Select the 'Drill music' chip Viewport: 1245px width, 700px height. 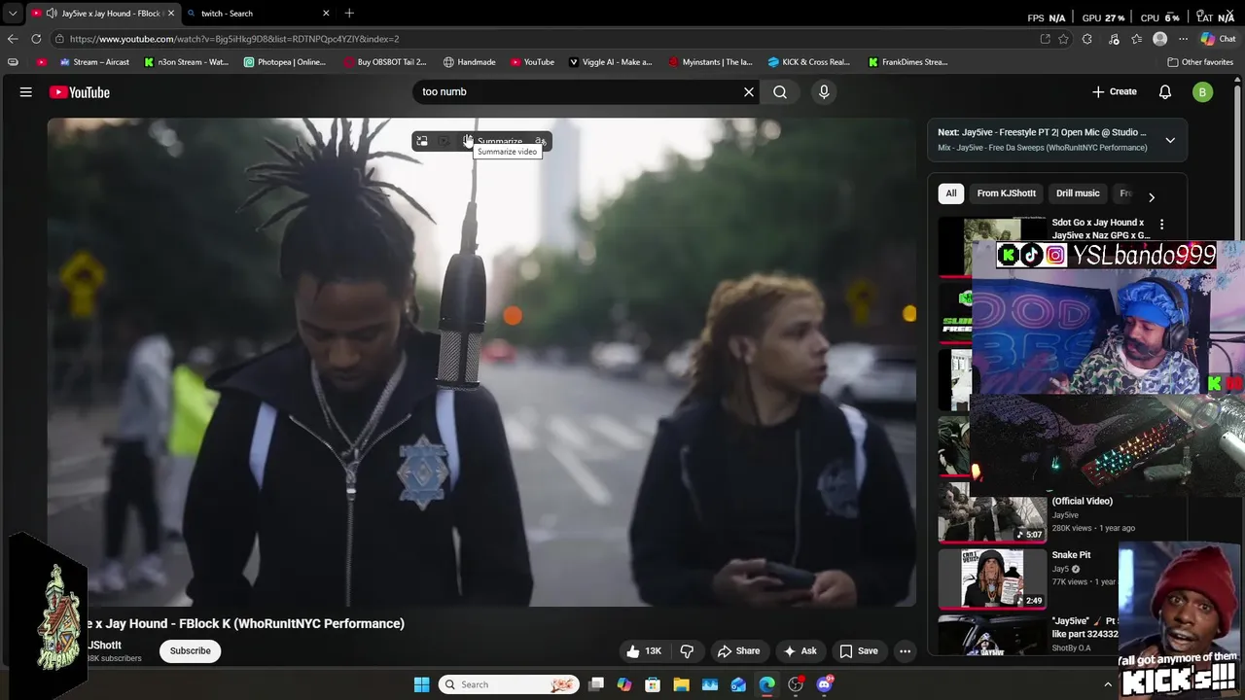point(1078,193)
